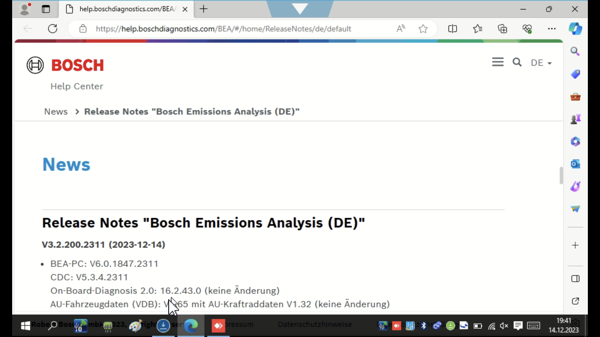
Task: Open Collections panel
Action: 502,29
